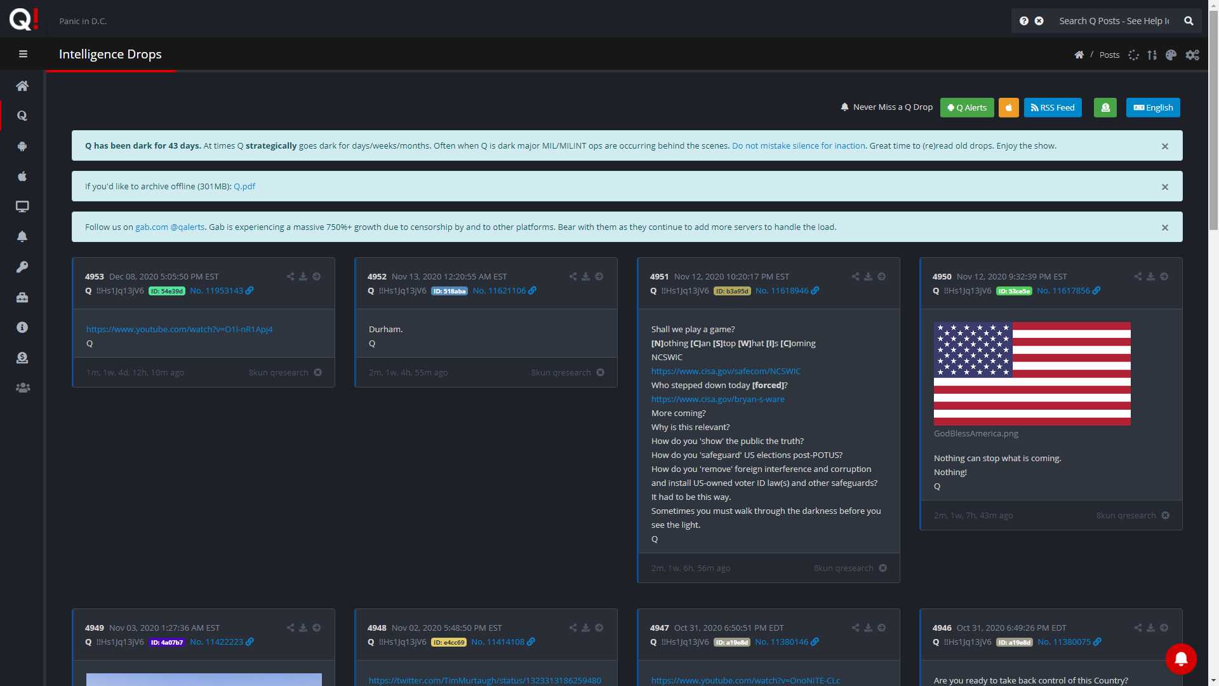1219x686 pixels.
Task: Click the ID: b3a95d badge
Action: (x=732, y=291)
